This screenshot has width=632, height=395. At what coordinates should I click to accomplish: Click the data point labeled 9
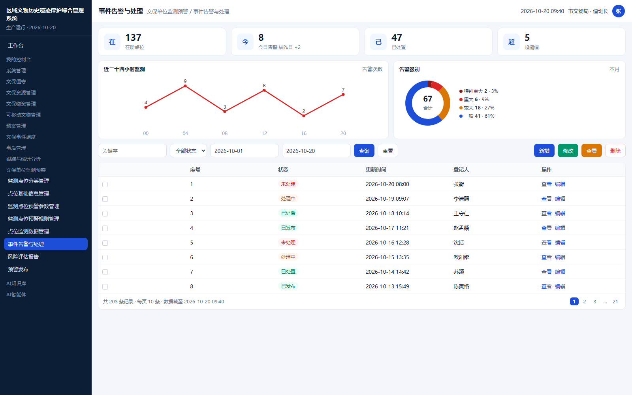click(x=185, y=86)
